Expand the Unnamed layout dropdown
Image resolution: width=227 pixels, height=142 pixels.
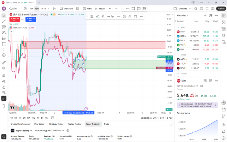click(x=190, y=9)
